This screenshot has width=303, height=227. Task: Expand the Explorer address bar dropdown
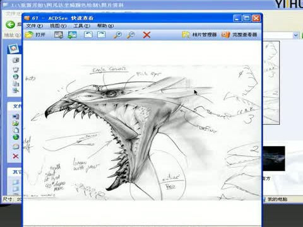[x=295, y=35]
